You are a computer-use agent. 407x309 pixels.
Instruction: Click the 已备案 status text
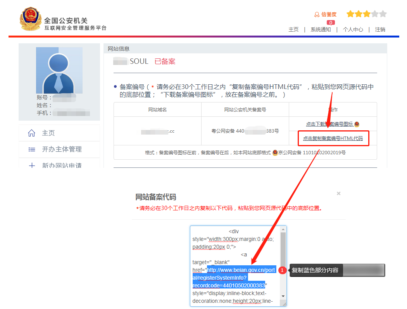(165, 61)
